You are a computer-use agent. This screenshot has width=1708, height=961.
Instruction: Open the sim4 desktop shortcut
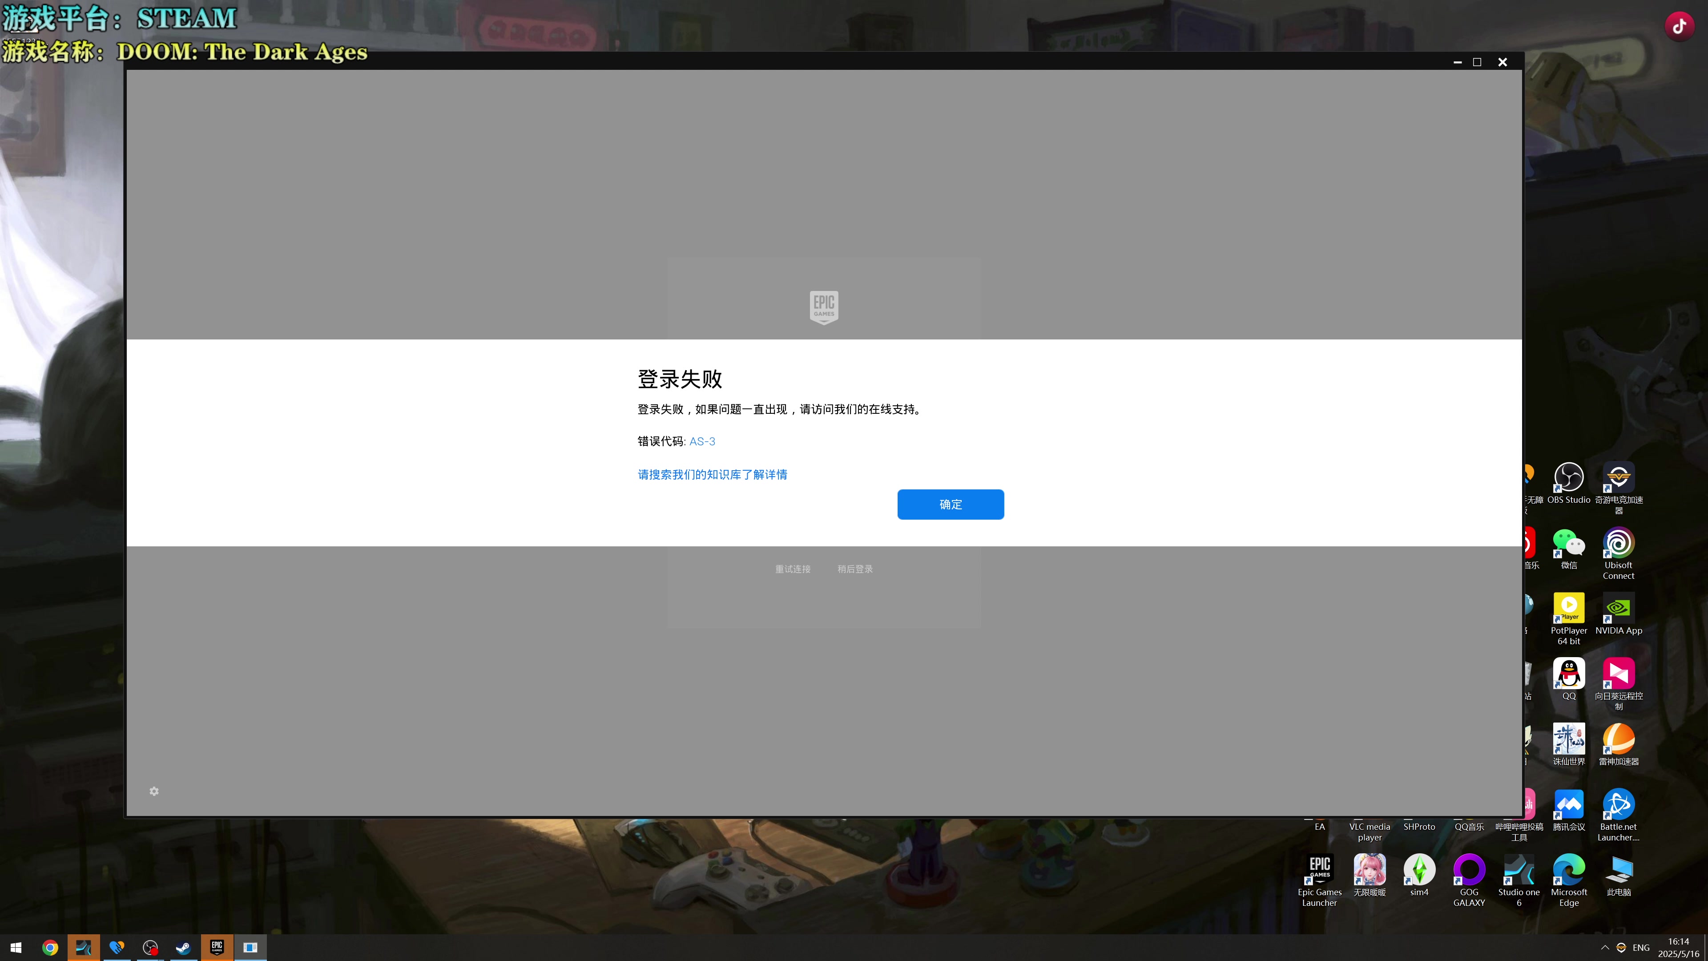1419,876
